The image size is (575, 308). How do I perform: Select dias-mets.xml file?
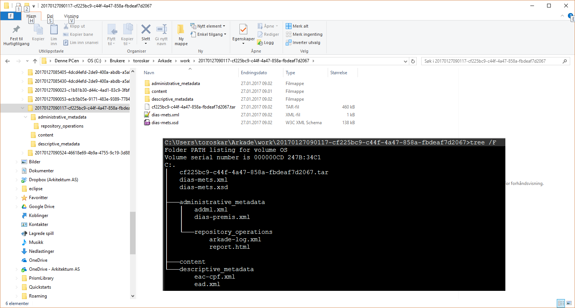coord(165,115)
